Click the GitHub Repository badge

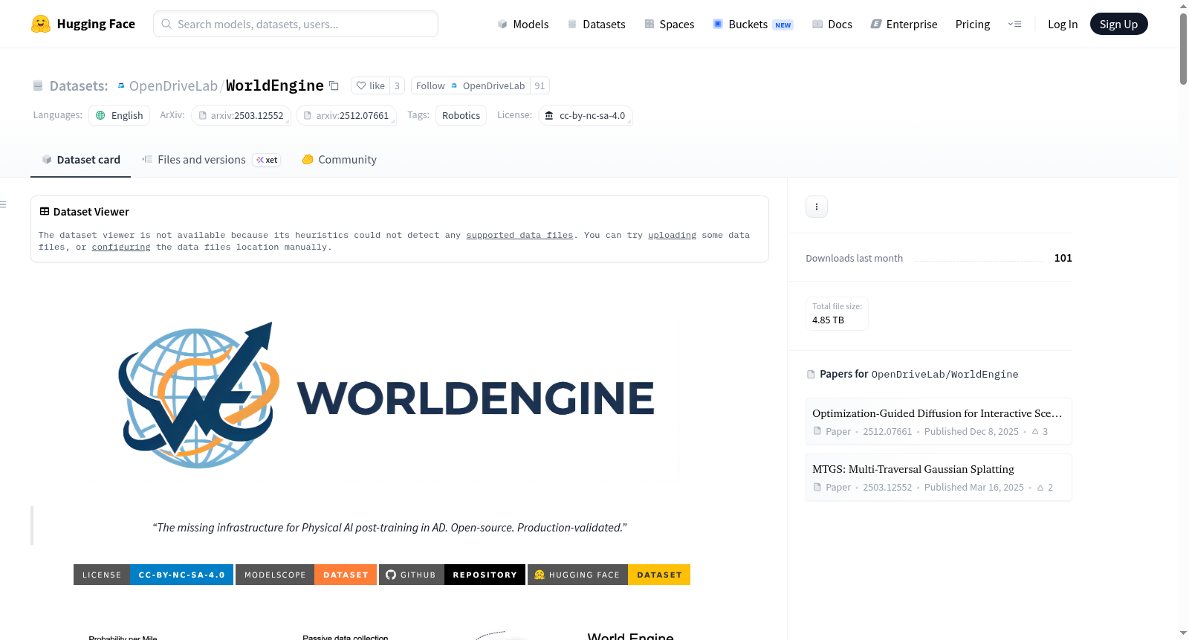(452, 575)
